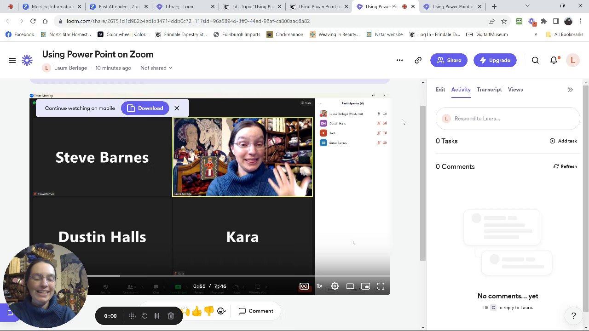Open the more options ellipsis menu
This screenshot has width=589, height=331.
pos(399,60)
